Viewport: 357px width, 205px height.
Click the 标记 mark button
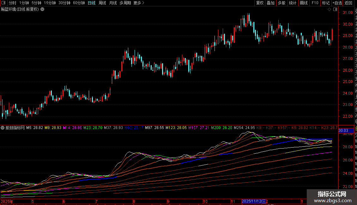[326, 3]
